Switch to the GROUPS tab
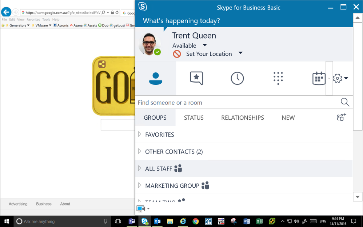 (155, 118)
